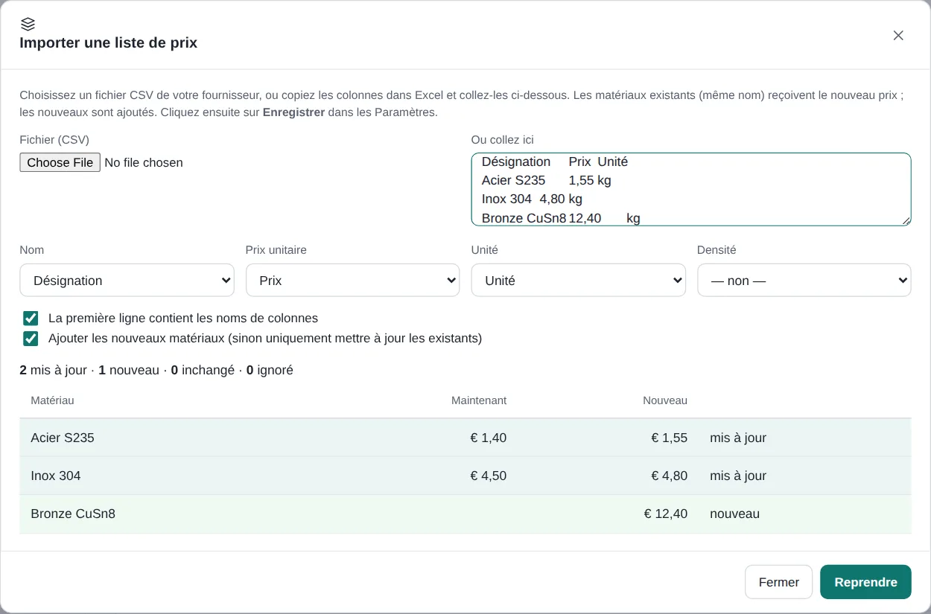Click the Matériau column header
The image size is (931, 614).
pyautogui.click(x=52, y=400)
